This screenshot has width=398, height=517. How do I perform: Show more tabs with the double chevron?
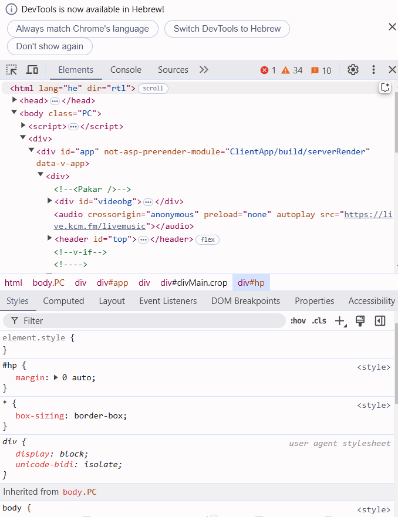(204, 70)
